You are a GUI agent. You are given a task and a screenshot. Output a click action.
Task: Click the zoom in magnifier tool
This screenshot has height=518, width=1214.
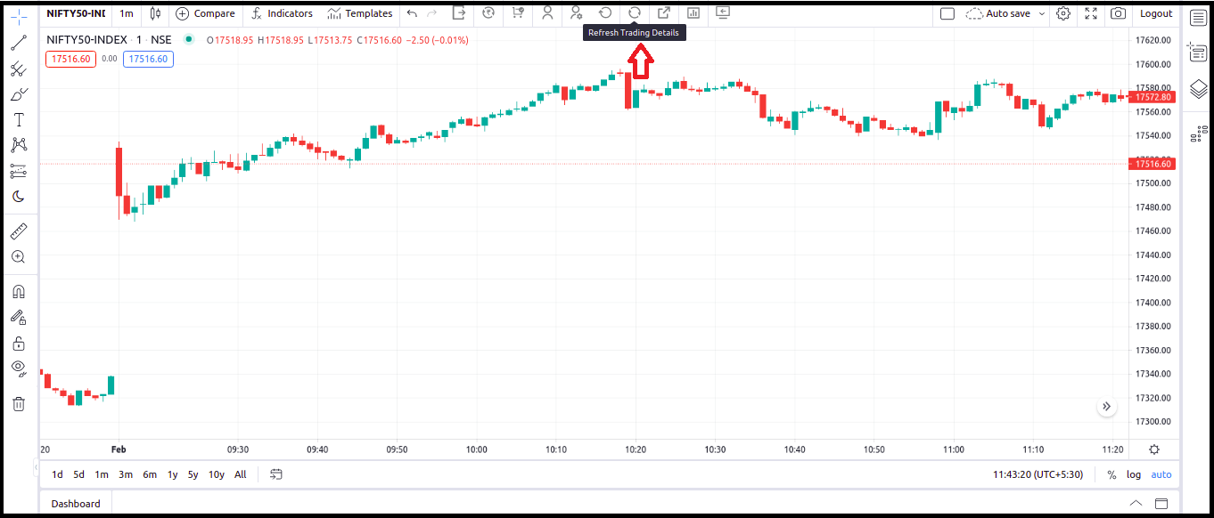point(18,257)
